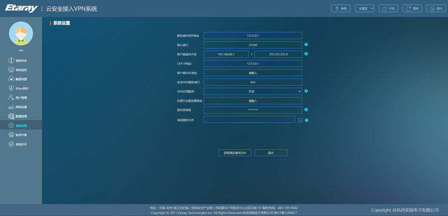This screenshot has width=448, height=216.
Task: Click the 提交 submit button
Action: click(x=271, y=153)
